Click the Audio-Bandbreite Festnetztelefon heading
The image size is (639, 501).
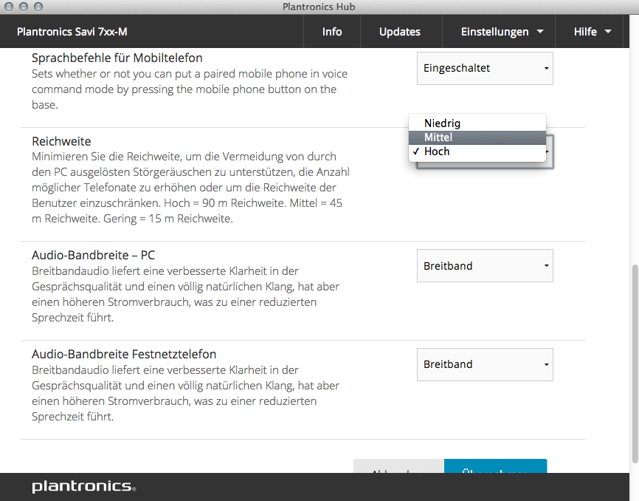point(124,354)
